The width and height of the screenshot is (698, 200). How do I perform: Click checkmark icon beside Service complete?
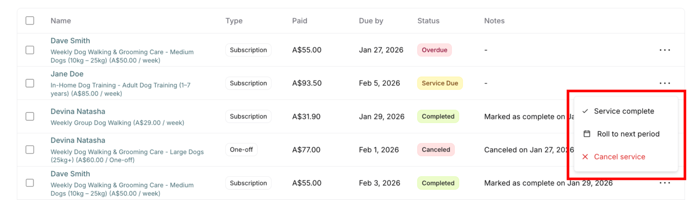(x=585, y=111)
